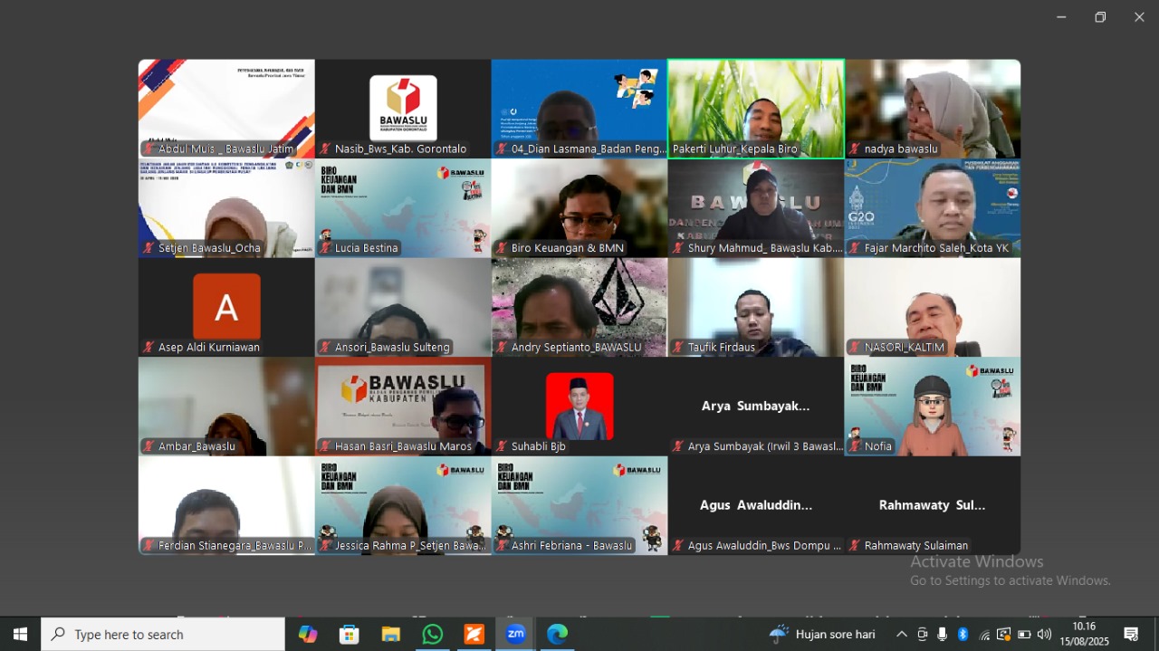Select the Nofia avatar video tile
The image size is (1159, 651).
pyautogui.click(x=933, y=406)
